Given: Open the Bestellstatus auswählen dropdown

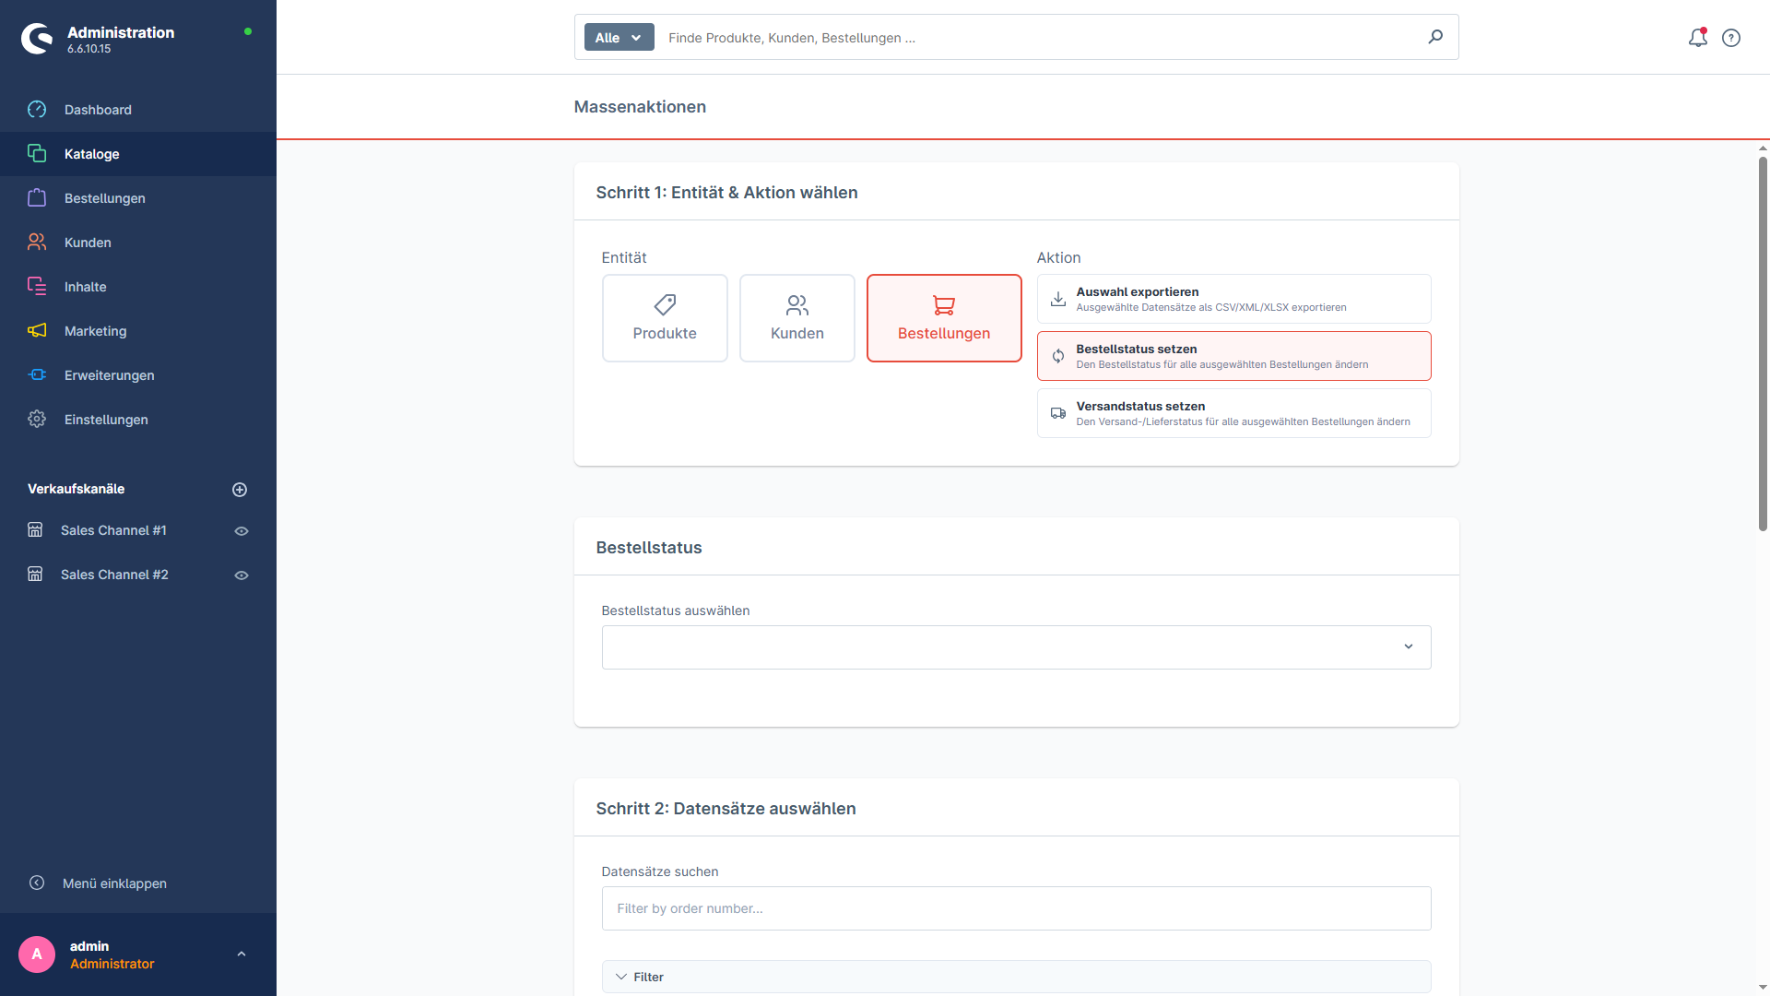Looking at the screenshot, I should pyautogui.click(x=1016, y=647).
